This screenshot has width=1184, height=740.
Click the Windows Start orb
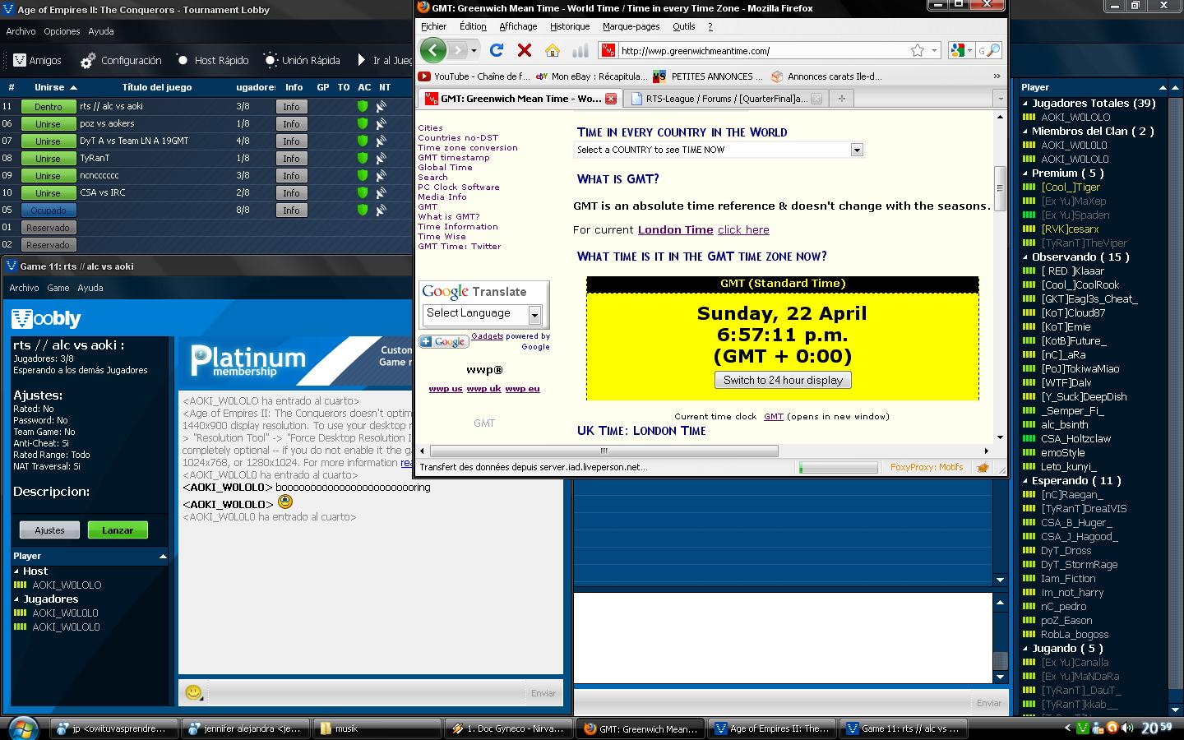(x=22, y=728)
